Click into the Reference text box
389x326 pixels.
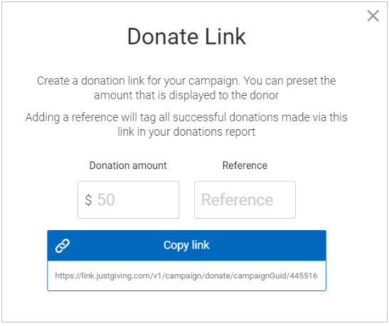point(245,200)
